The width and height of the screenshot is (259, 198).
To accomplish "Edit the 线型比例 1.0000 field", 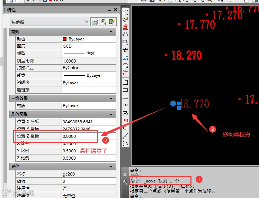I will coord(89,61).
